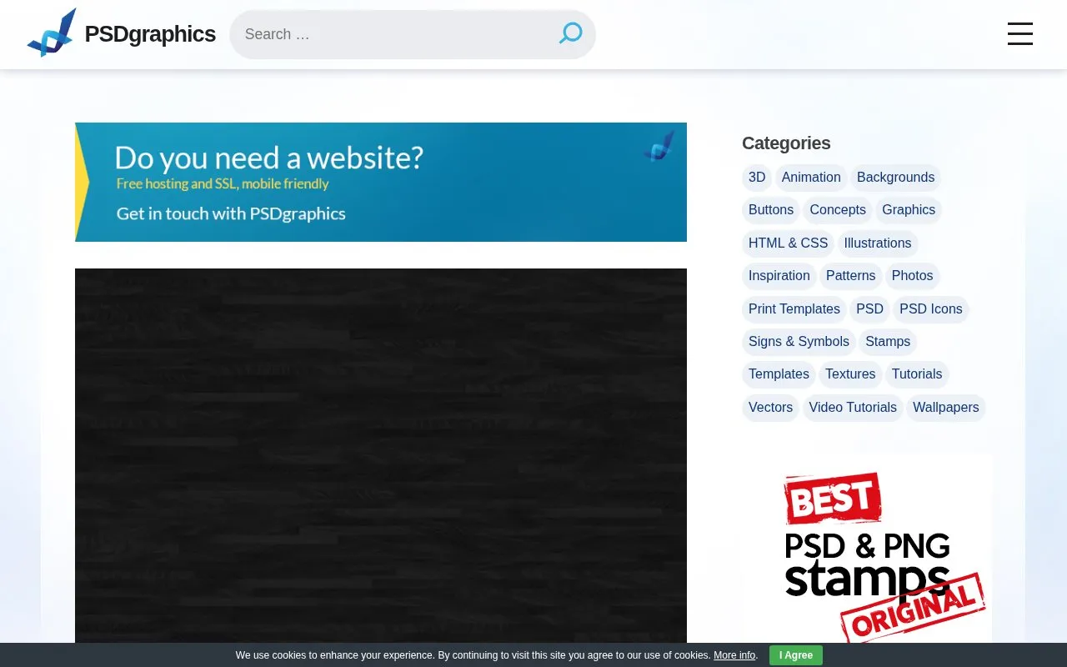The width and height of the screenshot is (1067, 667).
Task: Open the dark wood texture image
Action: [x=381, y=455]
